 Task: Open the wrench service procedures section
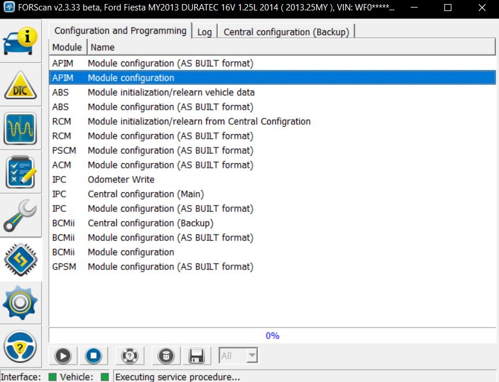click(x=21, y=216)
